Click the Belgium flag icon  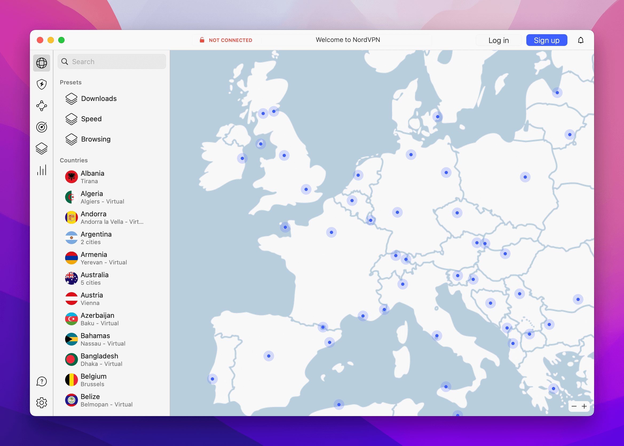point(71,380)
